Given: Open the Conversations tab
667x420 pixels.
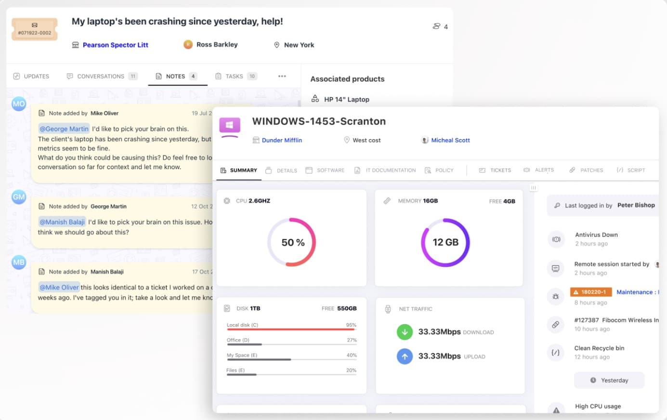Looking at the screenshot, I should (x=102, y=76).
